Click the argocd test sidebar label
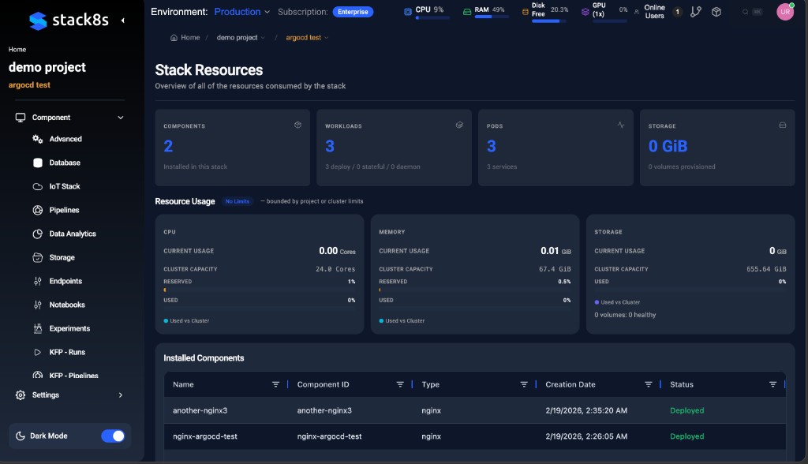Image resolution: width=808 pixels, height=464 pixels. point(29,85)
